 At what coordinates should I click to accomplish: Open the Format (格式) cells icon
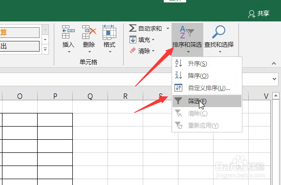click(x=109, y=32)
